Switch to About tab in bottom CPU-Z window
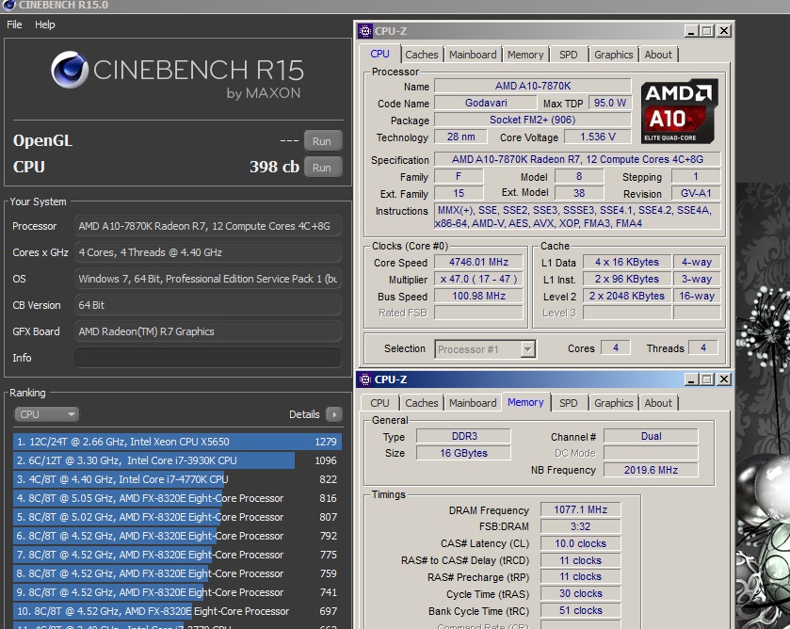 tap(658, 403)
